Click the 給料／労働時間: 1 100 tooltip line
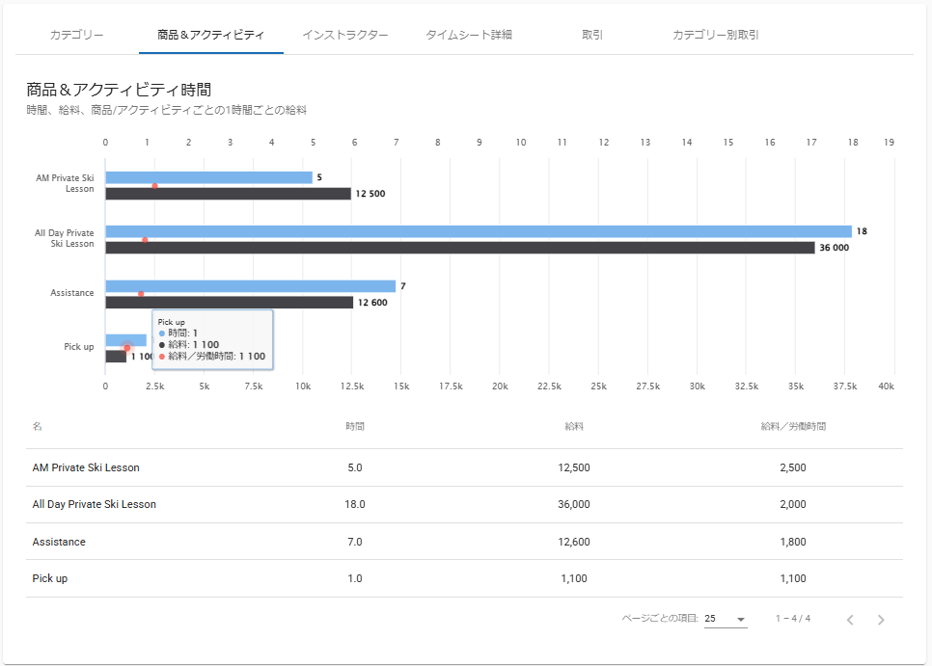This screenshot has width=932, height=666. 211,357
